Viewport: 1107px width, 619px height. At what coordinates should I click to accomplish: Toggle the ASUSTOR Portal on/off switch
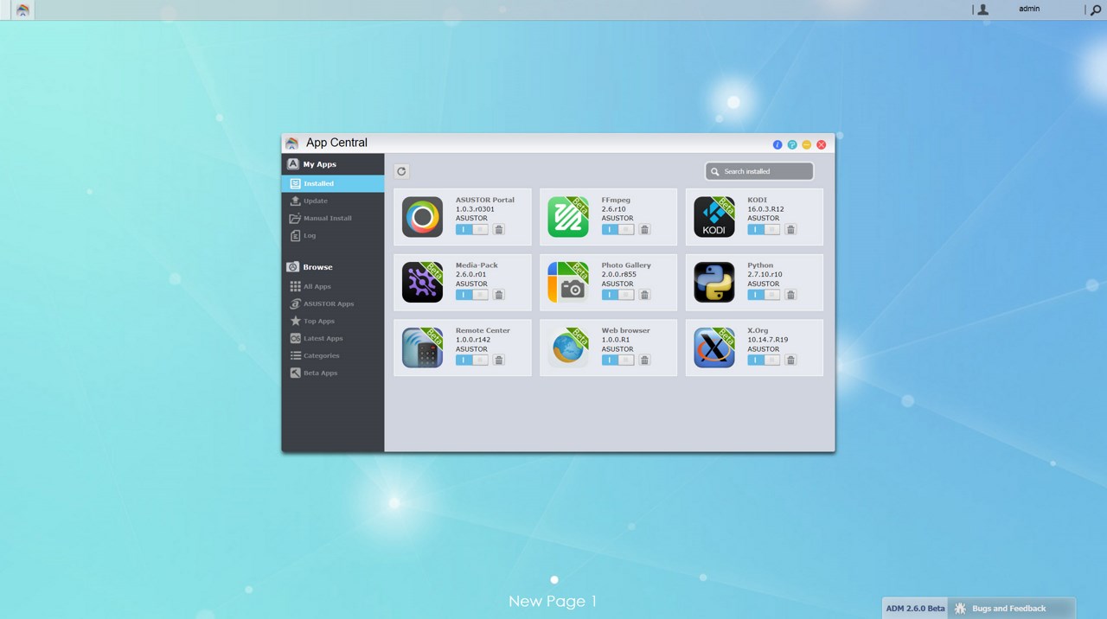[x=472, y=230]
